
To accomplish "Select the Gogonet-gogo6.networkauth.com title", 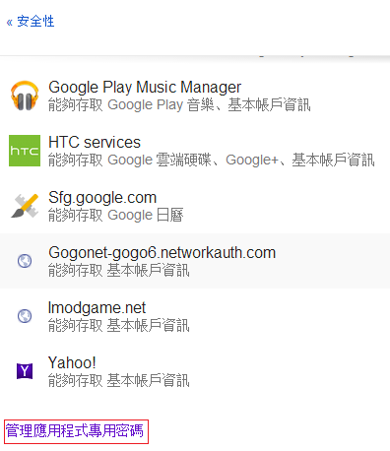I will (162, 253).
